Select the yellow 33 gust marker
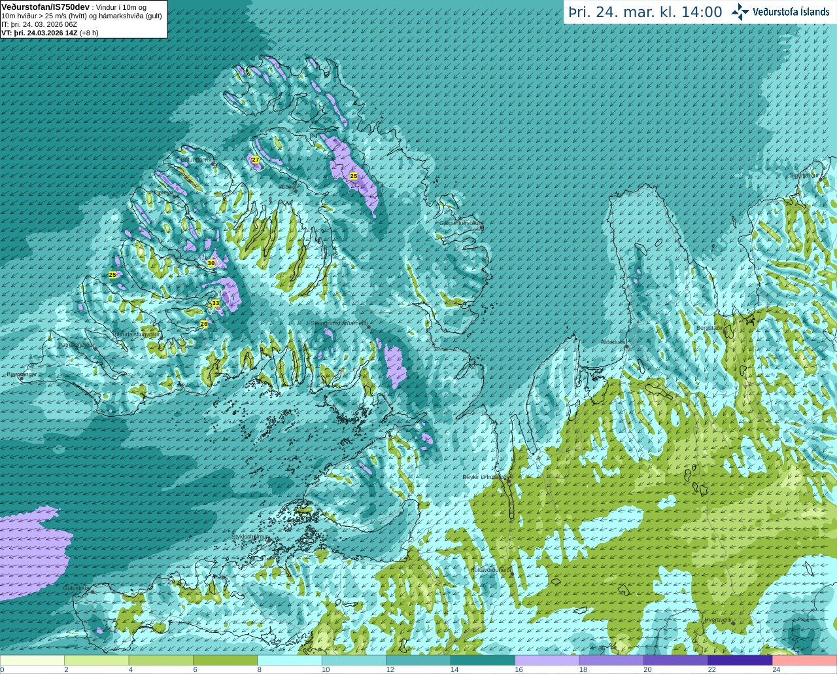The height and width of the screenshot is (674, 837). (216, 303)
